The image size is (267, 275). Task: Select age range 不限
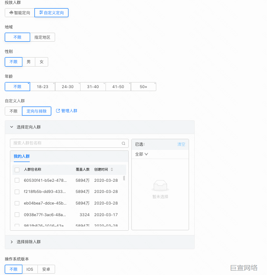[17, 87]
